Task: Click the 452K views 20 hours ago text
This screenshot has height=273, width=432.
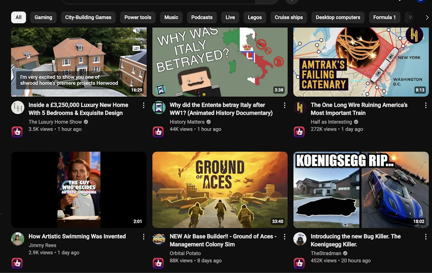Action: [340, 261]
